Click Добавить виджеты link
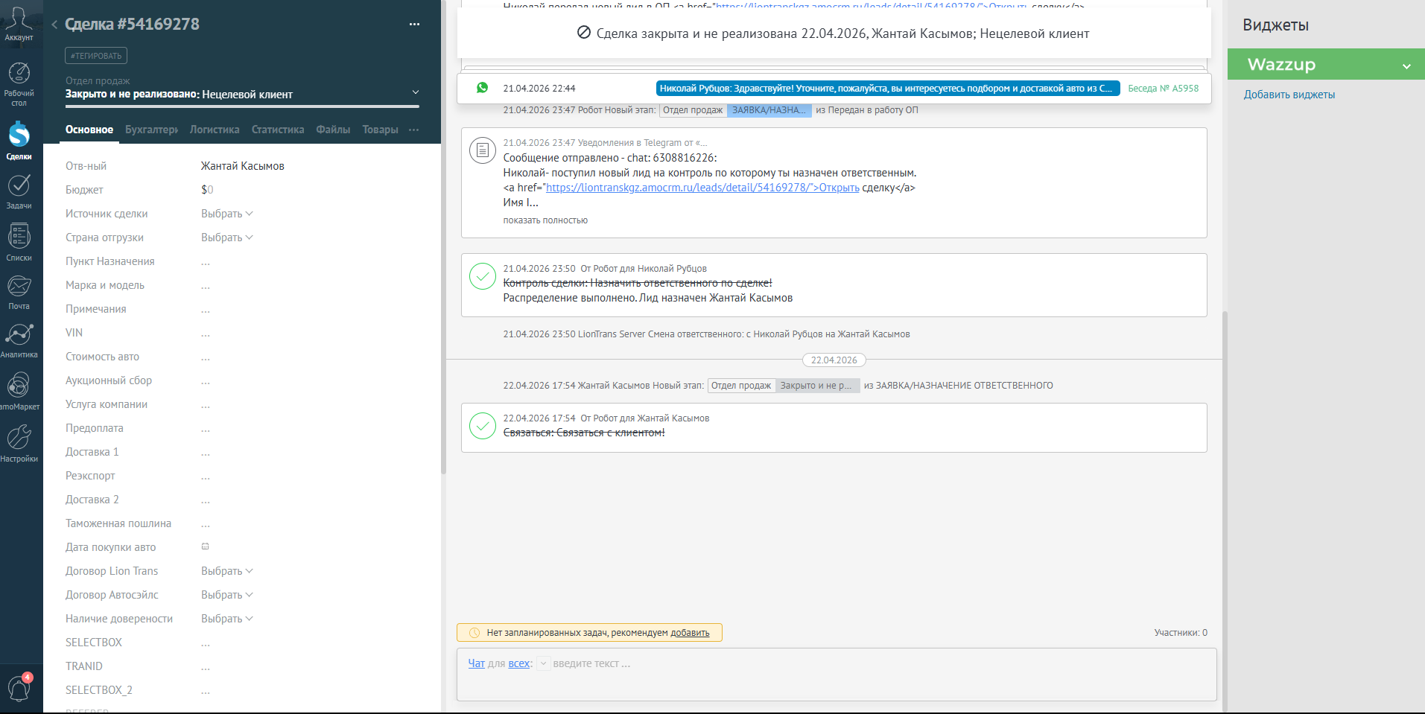 pos(1289,95)
